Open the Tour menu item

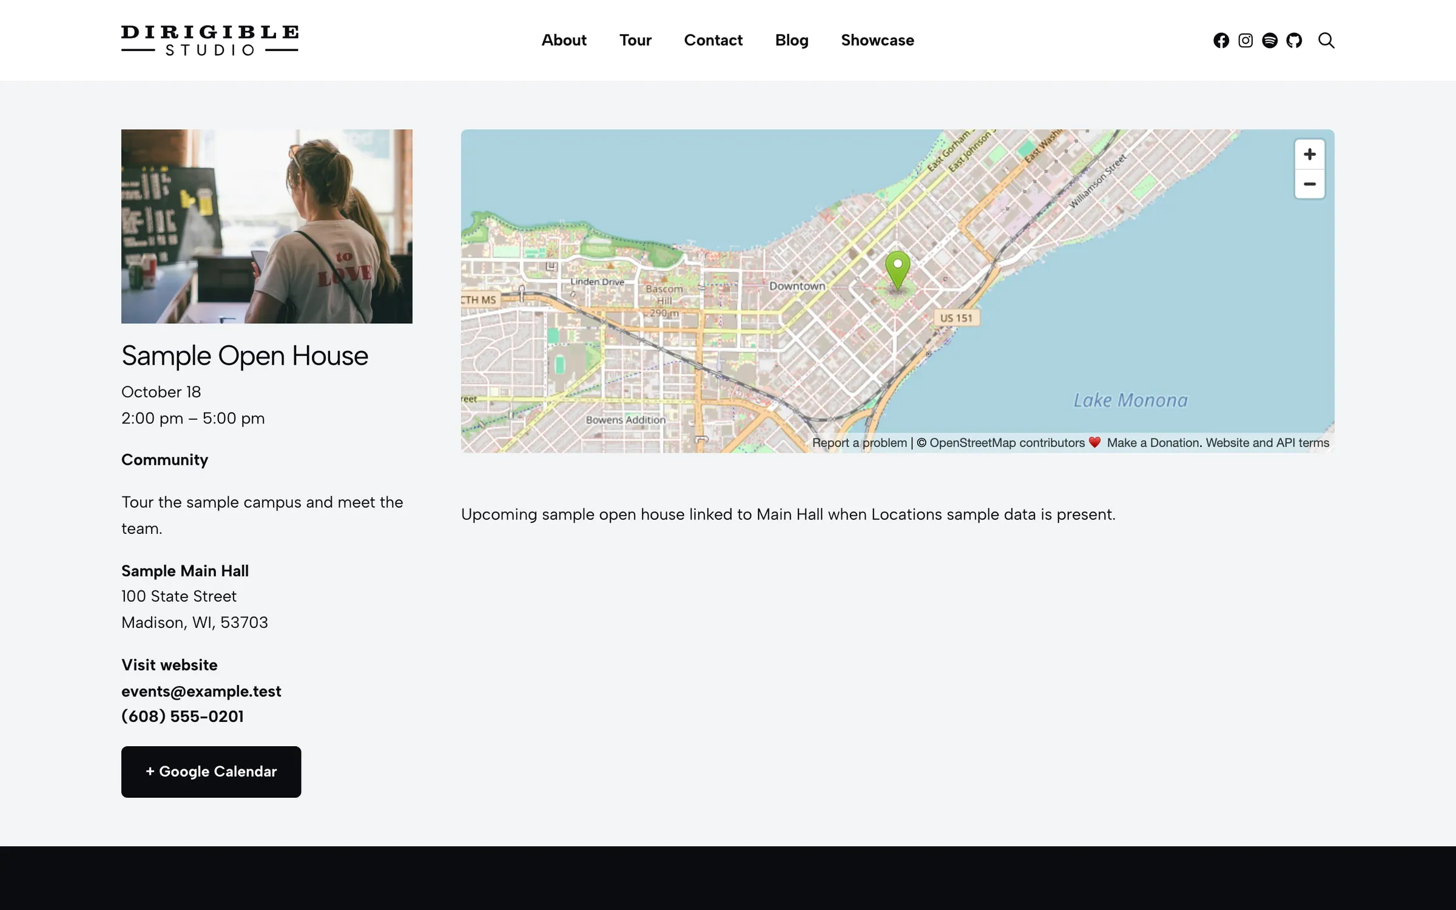point(635,40)
